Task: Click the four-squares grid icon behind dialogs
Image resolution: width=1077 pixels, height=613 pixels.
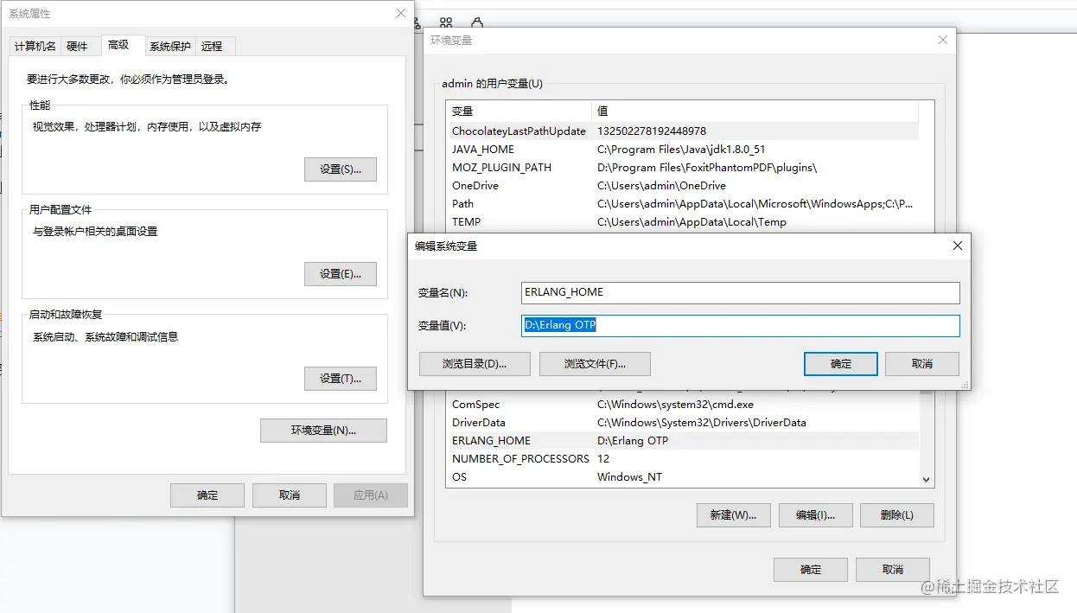Action: coord(446,23)
